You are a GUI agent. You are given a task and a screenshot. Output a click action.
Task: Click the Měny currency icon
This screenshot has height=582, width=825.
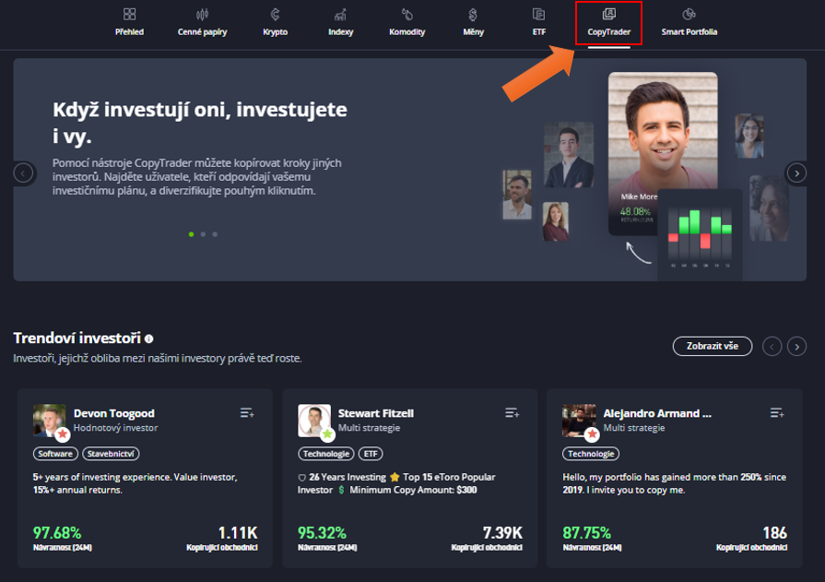(473, 15)
